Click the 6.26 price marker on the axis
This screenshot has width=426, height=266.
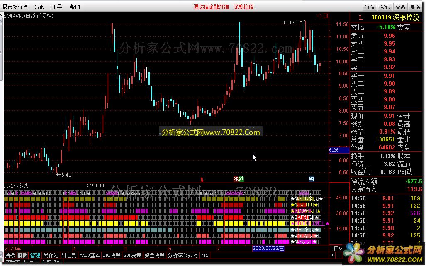(339, 150)
